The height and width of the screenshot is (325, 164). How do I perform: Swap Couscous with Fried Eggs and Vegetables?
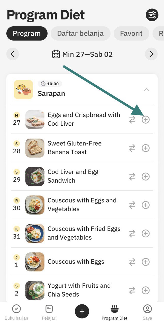[x=132, y=233]
